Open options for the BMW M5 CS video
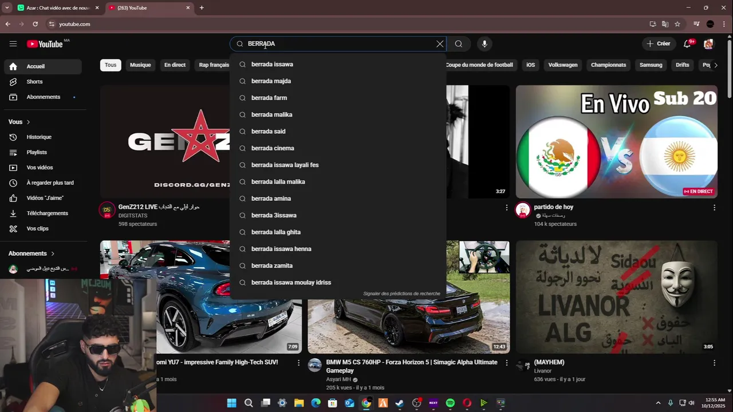Screen dimensions: 733x412 coord(506,363)
